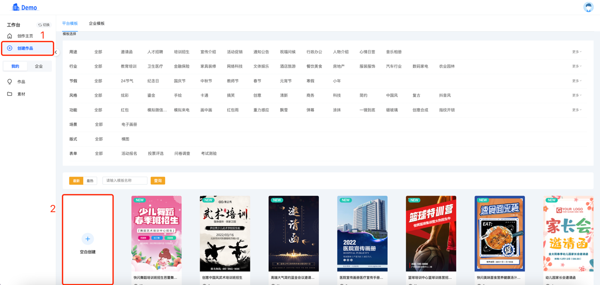Image resolution: width=600 pixels, height=285 pixels.
Task: Open 篮球特训营 template thumbnail
Action: (x=431, y=233)
